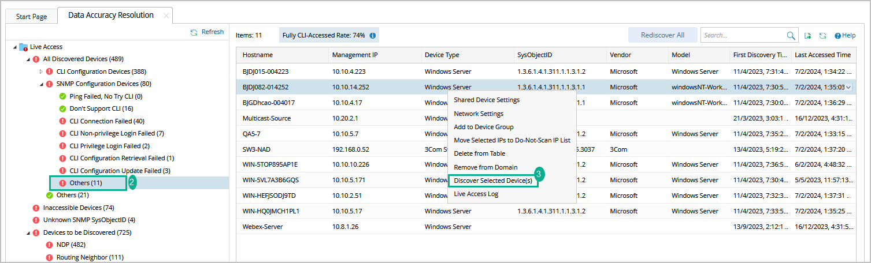Image resolution: width=871 pixels, height=263 pixels.
Task: Click the info icon beside Fully CLI-Accessed Rate
Action: tap(373, 36)
